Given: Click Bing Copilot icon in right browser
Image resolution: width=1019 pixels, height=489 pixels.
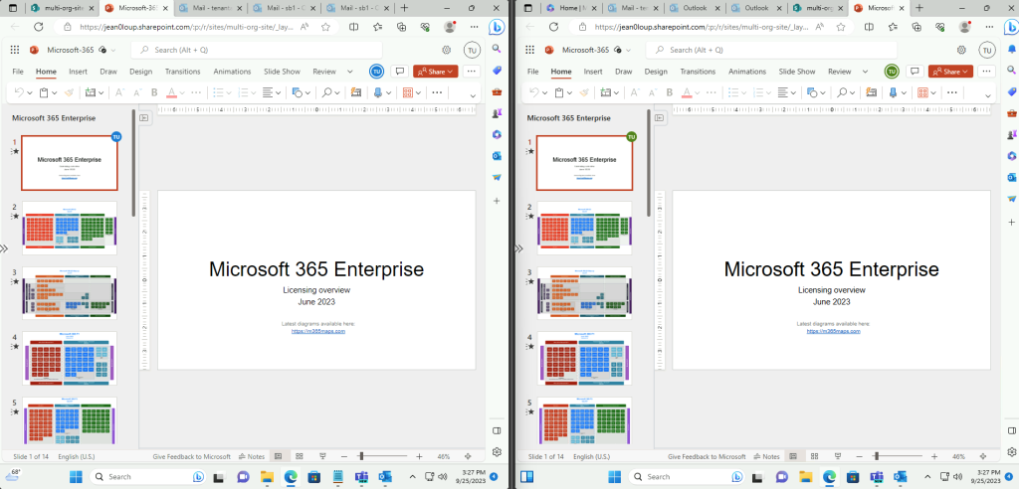Looking at the screenshot, I should click(1011, 27).
